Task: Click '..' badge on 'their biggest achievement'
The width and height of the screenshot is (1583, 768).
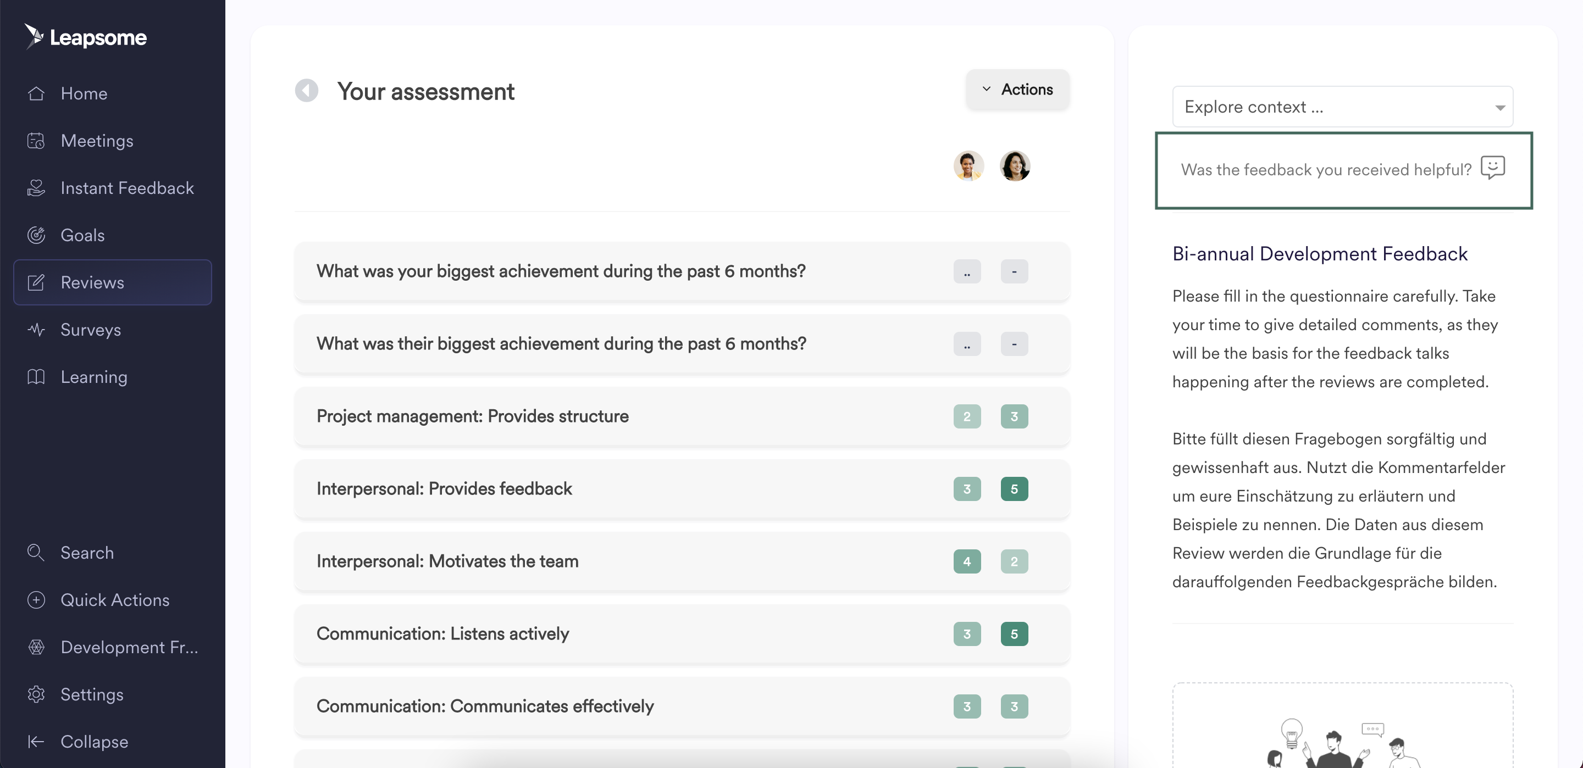Action: (x=967, y=344)
